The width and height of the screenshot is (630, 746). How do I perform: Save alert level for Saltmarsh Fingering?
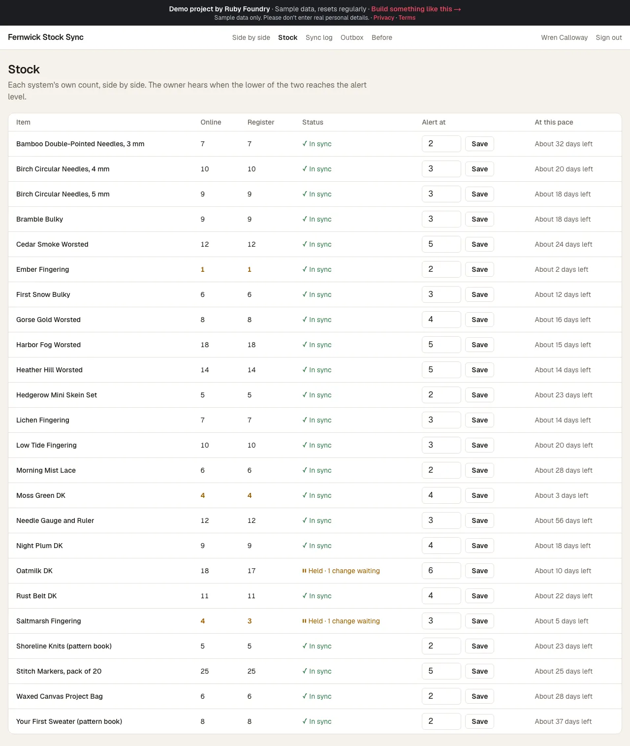click(x=479, y=621)
